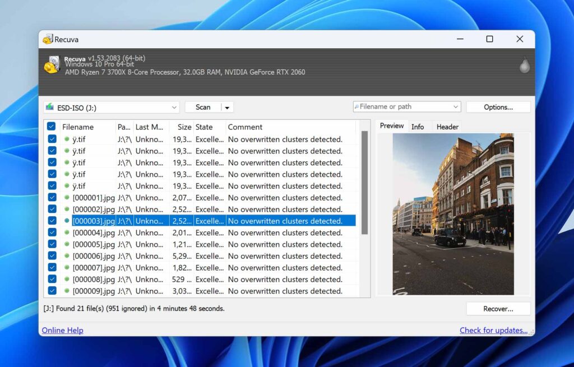Open the Online Help link
The image size is (574, 367).
click(x=62, y=330)
